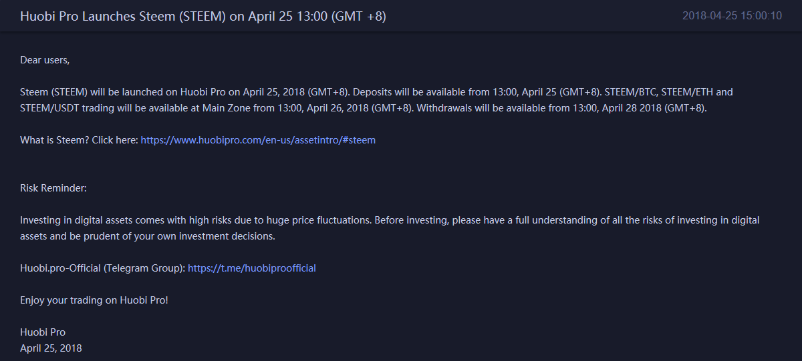Open the Steem asset intro link

point(258,140)
